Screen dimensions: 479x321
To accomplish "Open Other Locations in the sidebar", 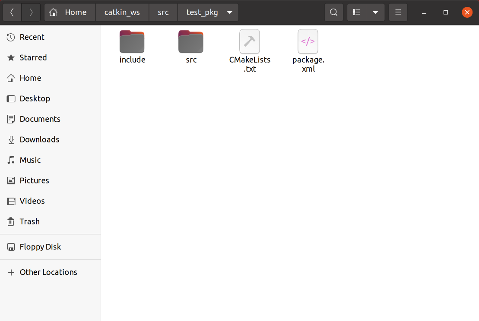I will pyautogui.click(x=51, y=272).
